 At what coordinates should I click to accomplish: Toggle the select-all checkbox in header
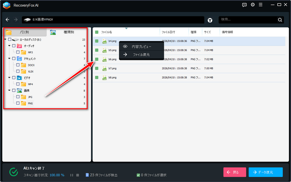coord(97,32)
